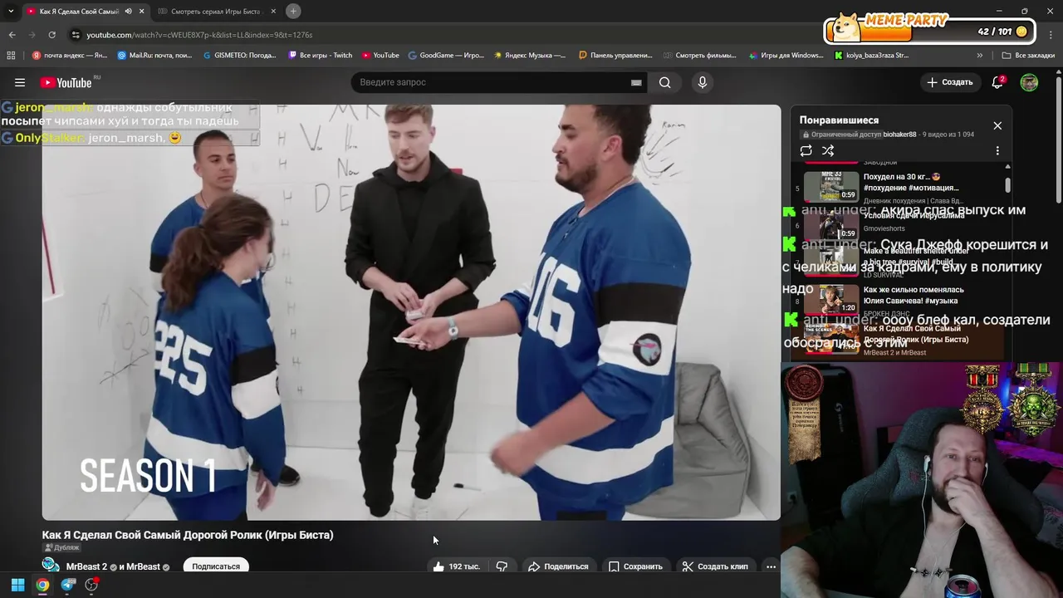Click the page vertical scrollbar
The height and width of the screenshot is (598, 1063).
[1059, 141]
